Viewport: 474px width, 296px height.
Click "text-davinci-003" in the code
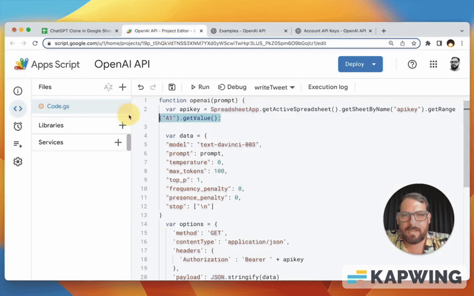tap(228, 145)
